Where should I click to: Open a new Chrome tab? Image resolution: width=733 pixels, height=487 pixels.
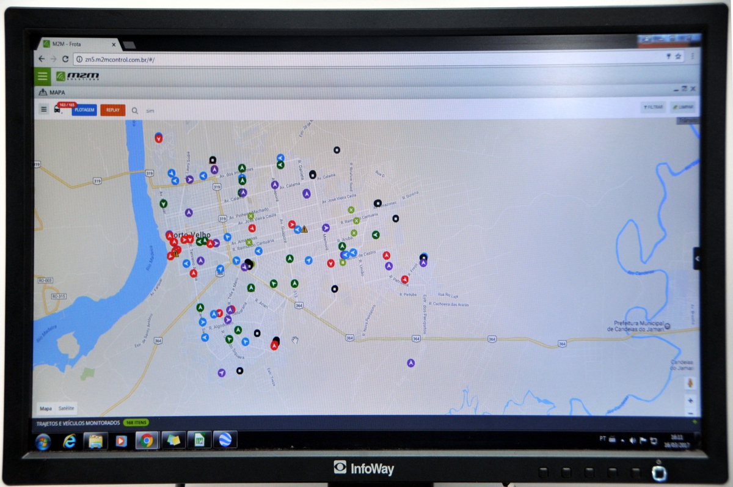tap(129, 45)
